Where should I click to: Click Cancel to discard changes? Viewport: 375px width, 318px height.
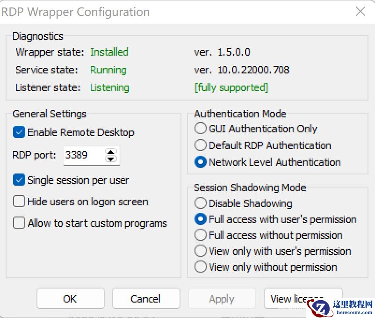point(146,298)
